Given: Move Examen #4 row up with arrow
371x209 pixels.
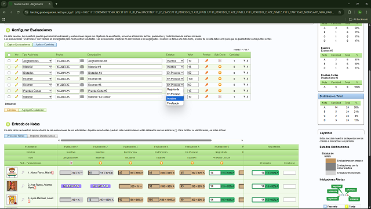Looking at the screenshot, I should click(248, 79).
